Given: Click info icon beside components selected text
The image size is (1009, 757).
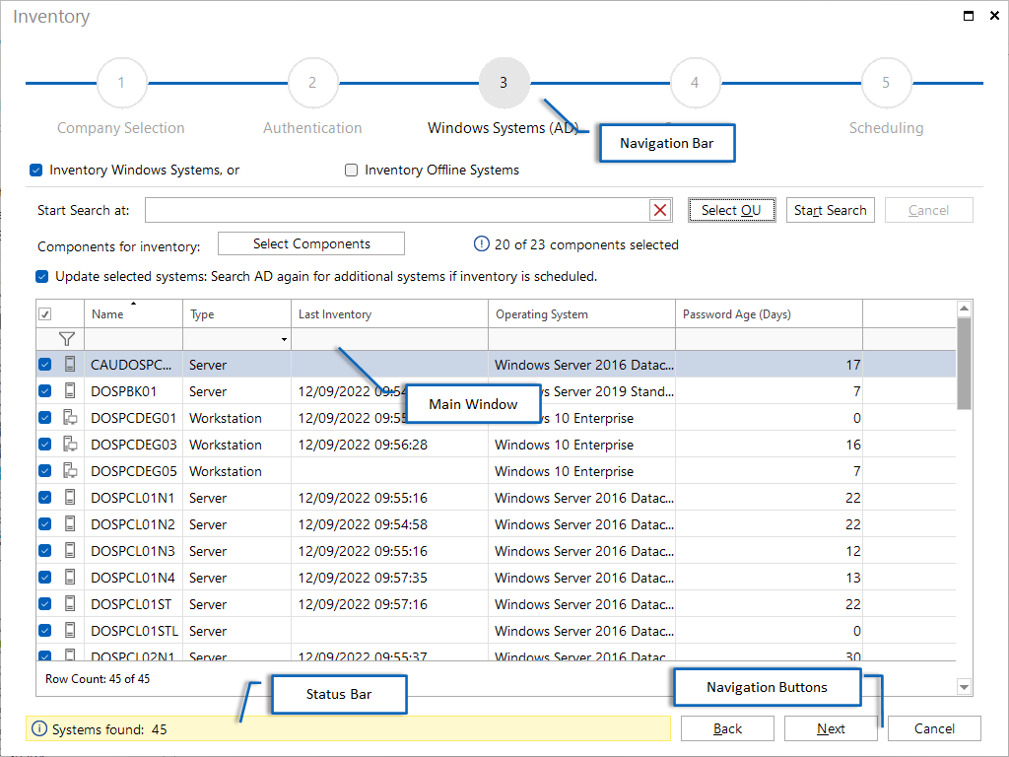Looking at the screenshot, I should tap(481, 244).
